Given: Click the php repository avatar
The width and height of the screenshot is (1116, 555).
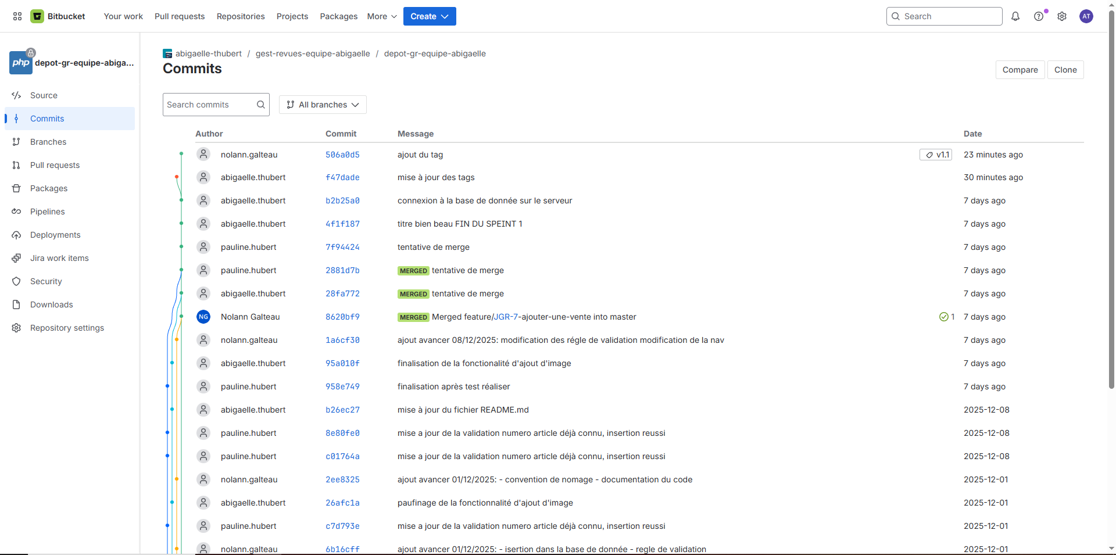Looking at the screenshot, I should 21,63.
